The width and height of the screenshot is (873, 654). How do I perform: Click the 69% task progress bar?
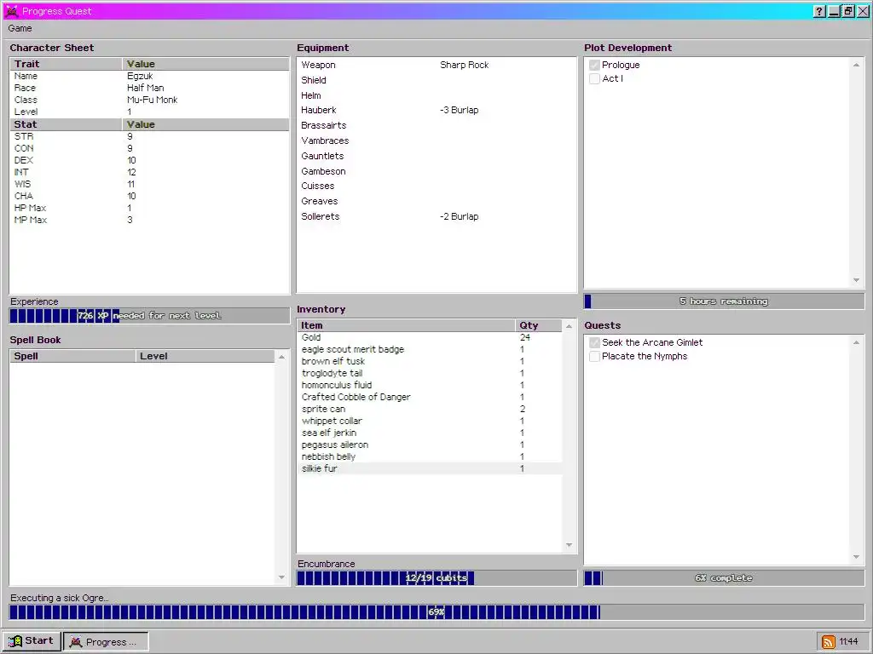tap(436, 612)
